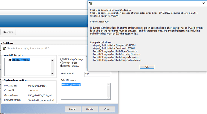The width and height of the screenshot is (207, 114).
Task: Click the Update button
Action: (90, 109)
